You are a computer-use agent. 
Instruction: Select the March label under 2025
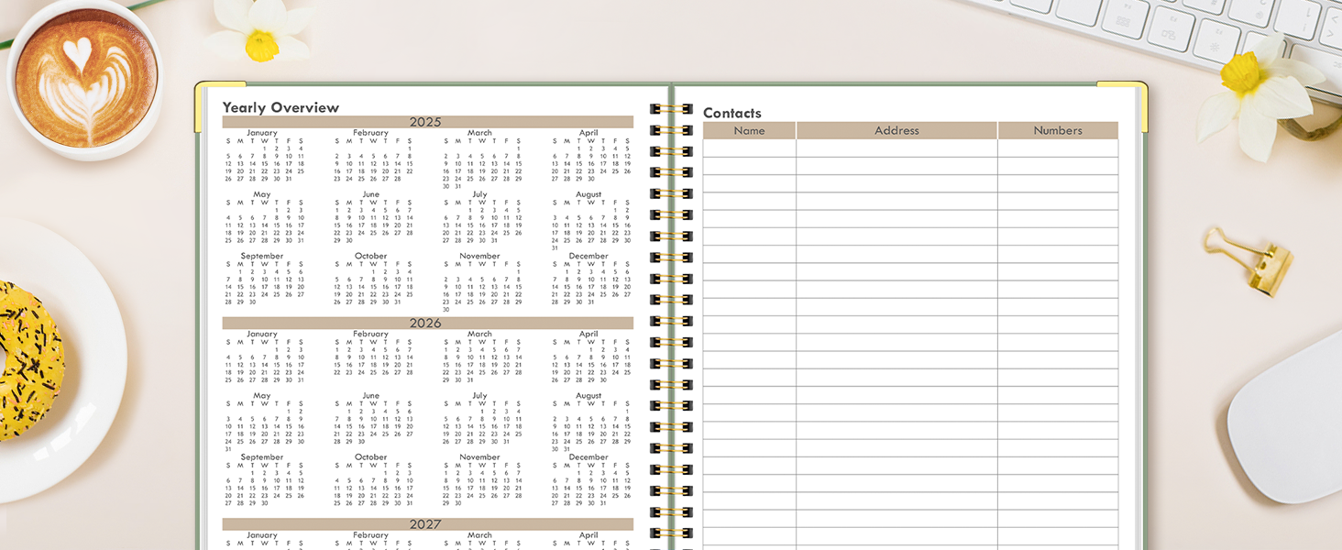tap(480, 133)
